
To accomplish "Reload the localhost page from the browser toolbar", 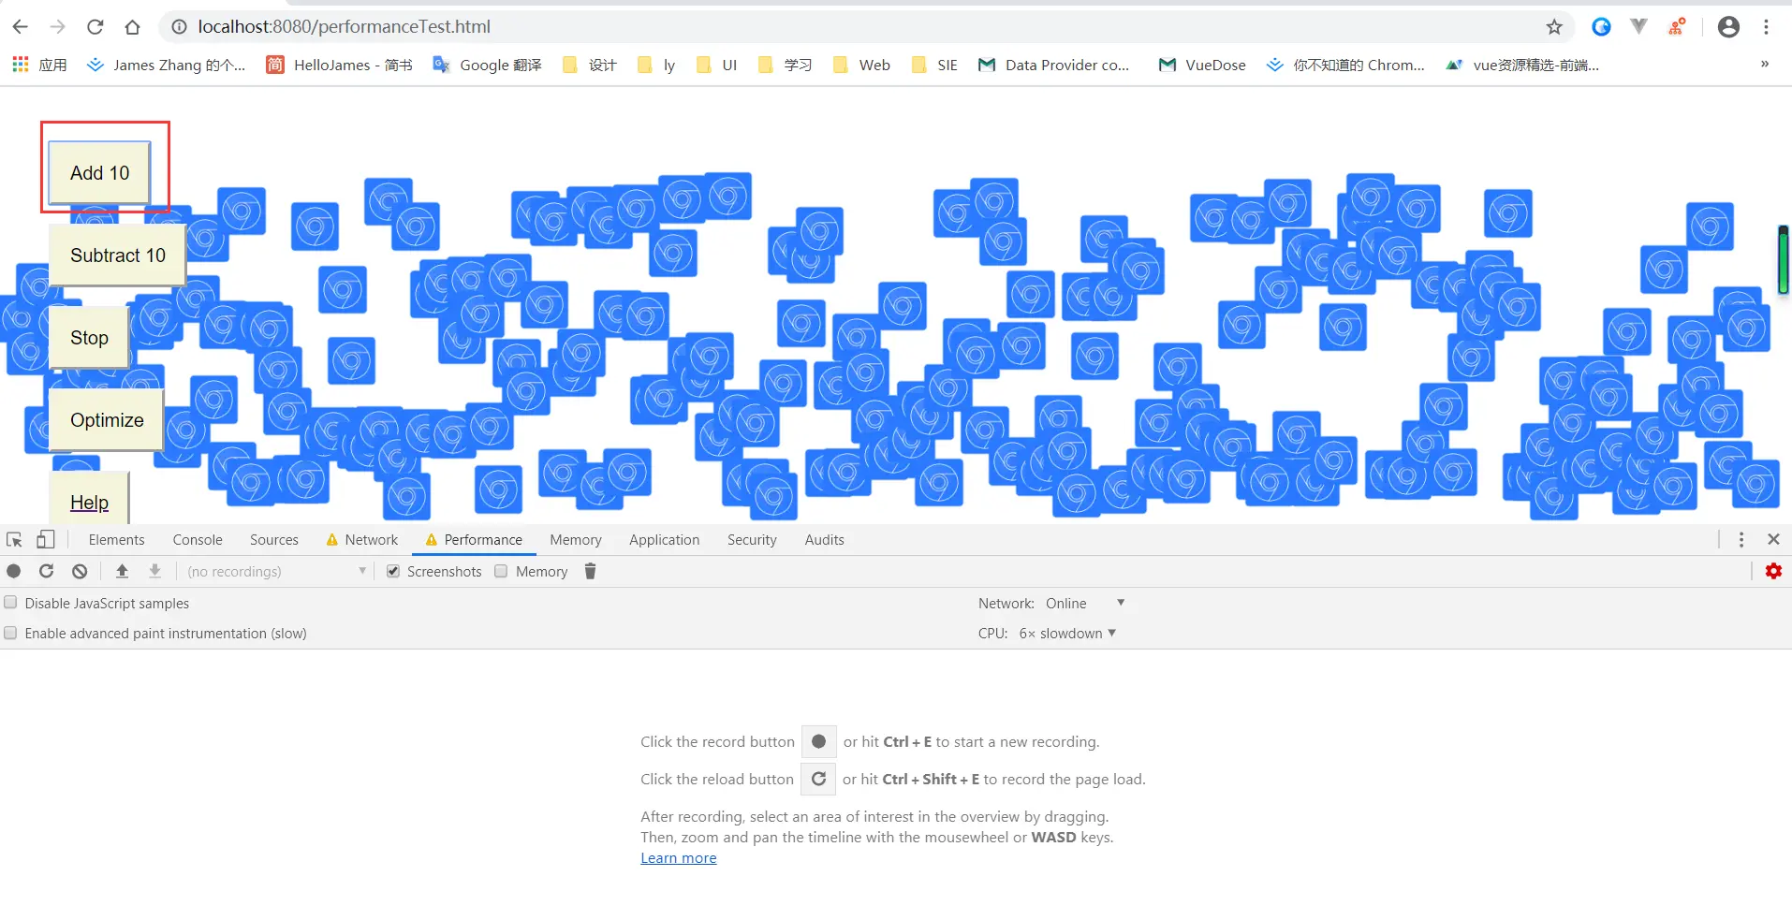I will 95,27.
